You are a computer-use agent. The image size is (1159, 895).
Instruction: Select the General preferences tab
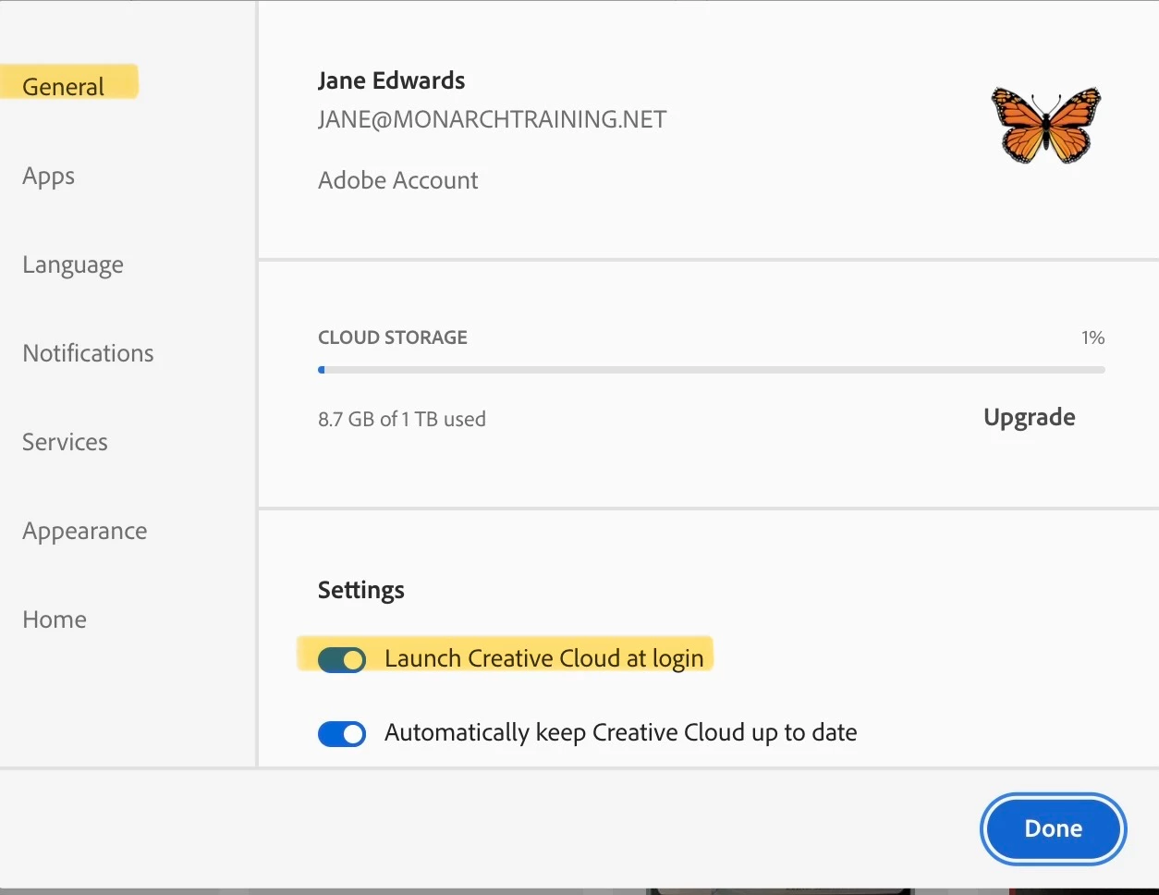[64, 87]
